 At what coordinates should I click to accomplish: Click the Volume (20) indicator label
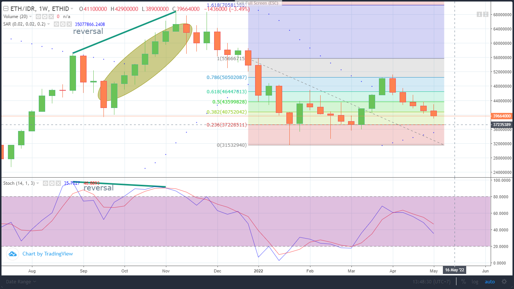point(15,17)
